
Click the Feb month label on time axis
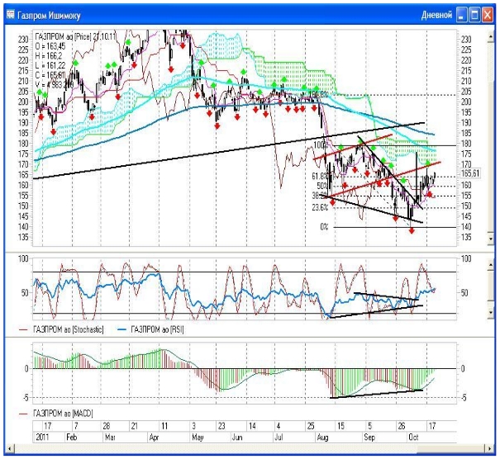pos(71,437)
